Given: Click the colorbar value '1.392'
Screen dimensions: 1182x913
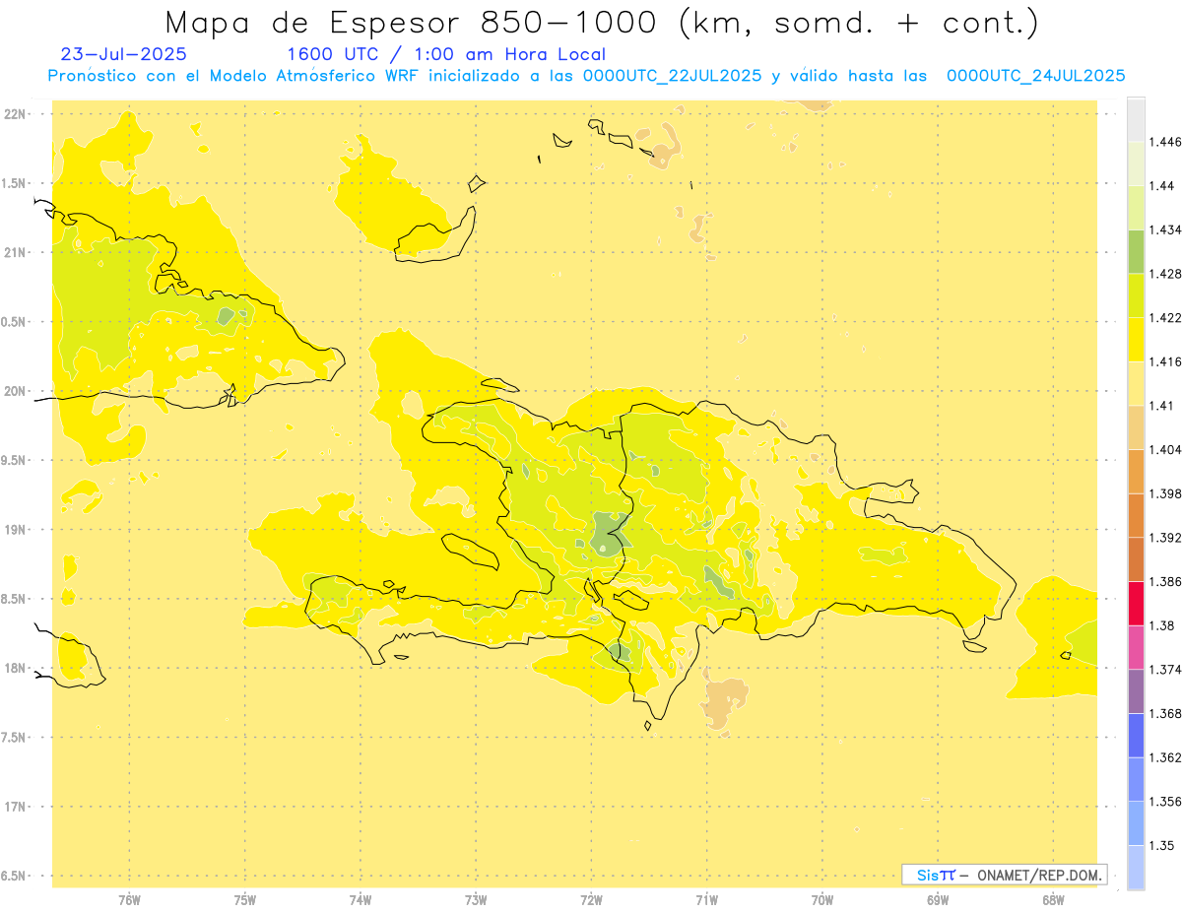Looking at the screenshot, I should coord(1165,538).
